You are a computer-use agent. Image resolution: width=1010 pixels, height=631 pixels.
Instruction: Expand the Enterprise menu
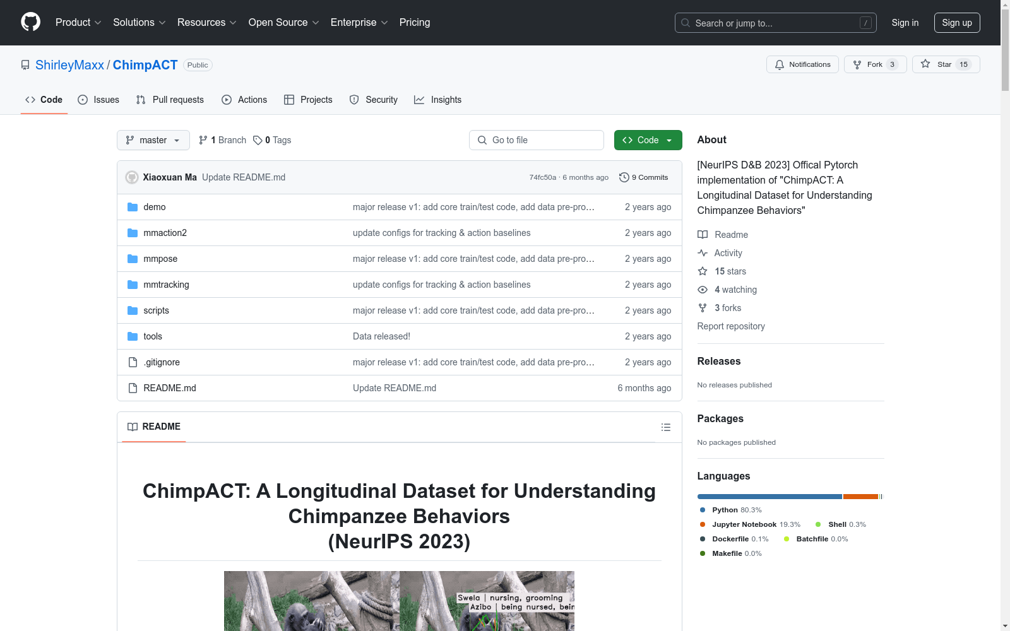[359, 22]
